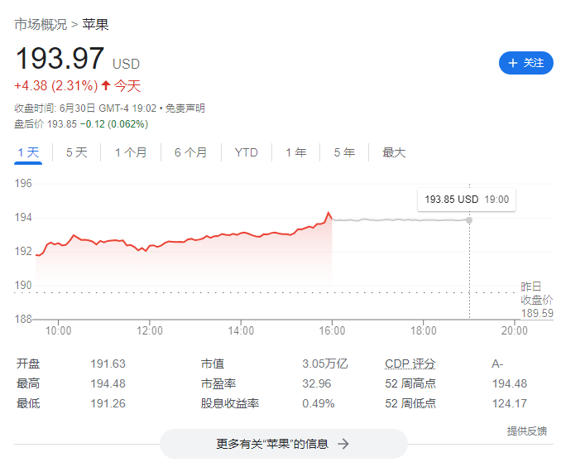Click the 最高 value 194.48
585x472 pixels.
[x=108, y=383]
